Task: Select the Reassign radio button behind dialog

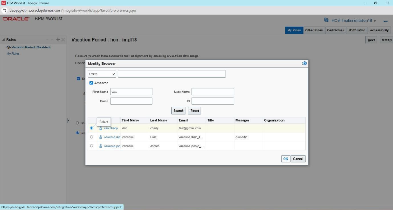Action: click(x=77, y=123)
